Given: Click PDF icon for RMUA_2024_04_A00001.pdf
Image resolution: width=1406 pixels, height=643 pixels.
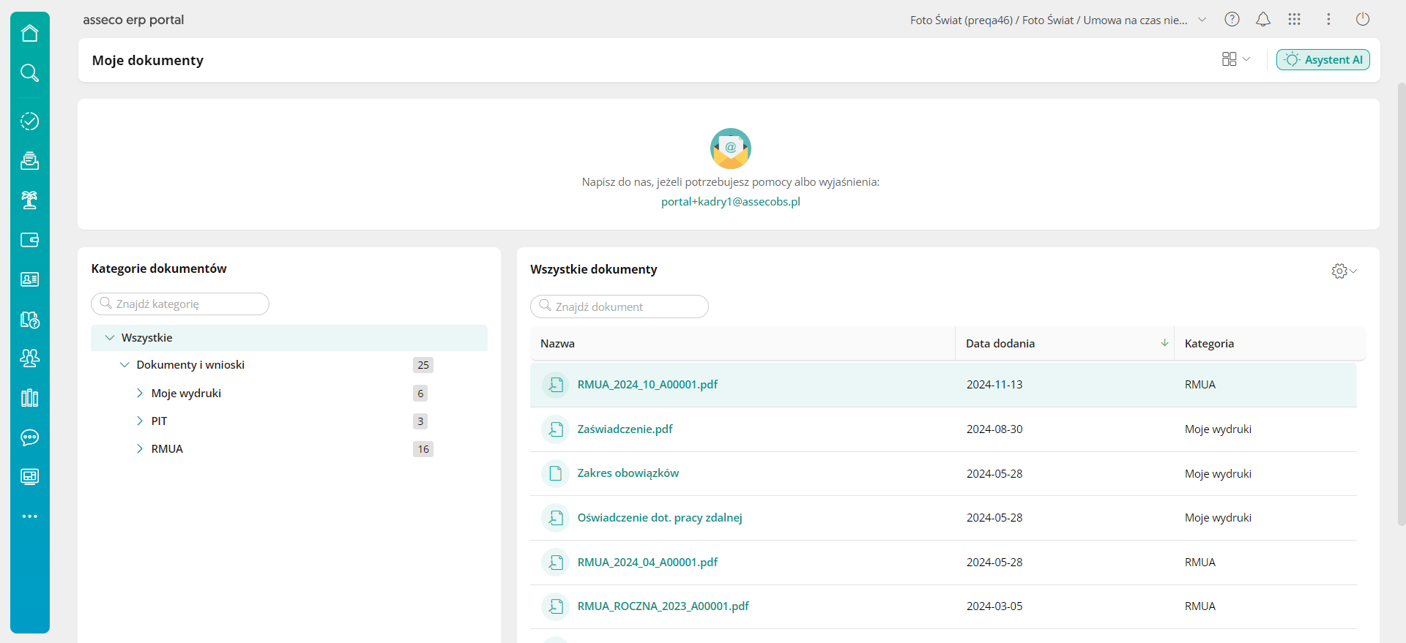Looking at the screenshot, I should point(556,563).
